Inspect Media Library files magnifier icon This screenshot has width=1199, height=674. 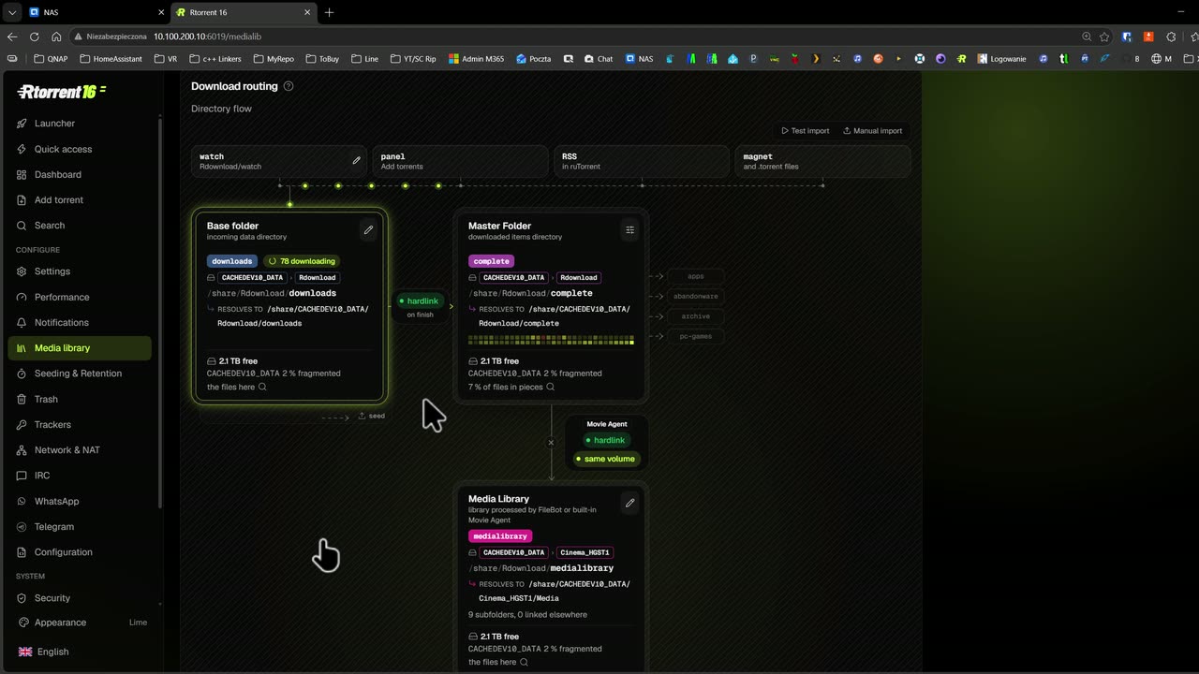pos(524,662)
